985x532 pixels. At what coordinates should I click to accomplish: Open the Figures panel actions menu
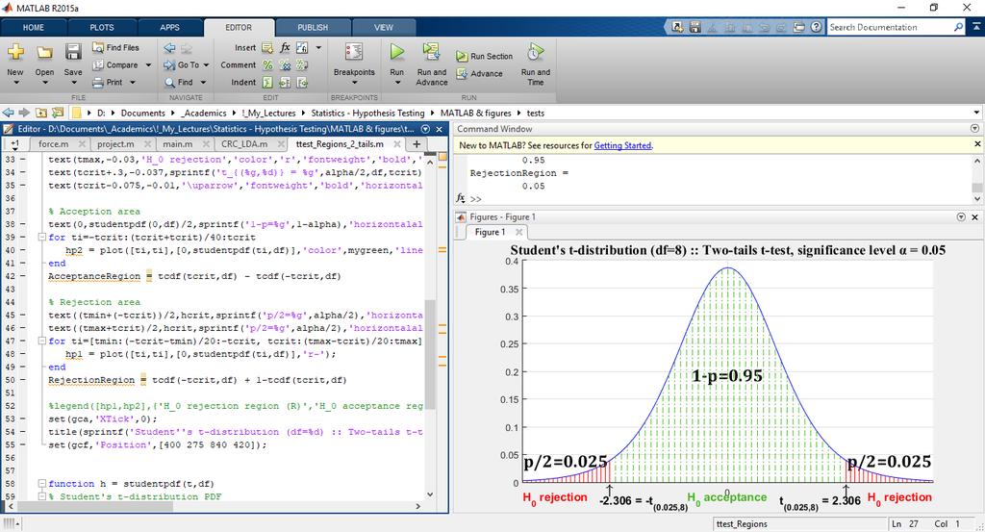[x=961, y=216]
